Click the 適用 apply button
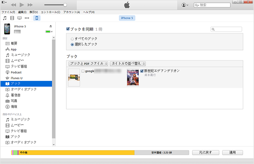The width and height of the screenshot is (254, 164). [232, 153]
